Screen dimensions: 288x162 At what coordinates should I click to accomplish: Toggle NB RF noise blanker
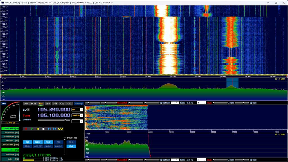tap(38, 142)
